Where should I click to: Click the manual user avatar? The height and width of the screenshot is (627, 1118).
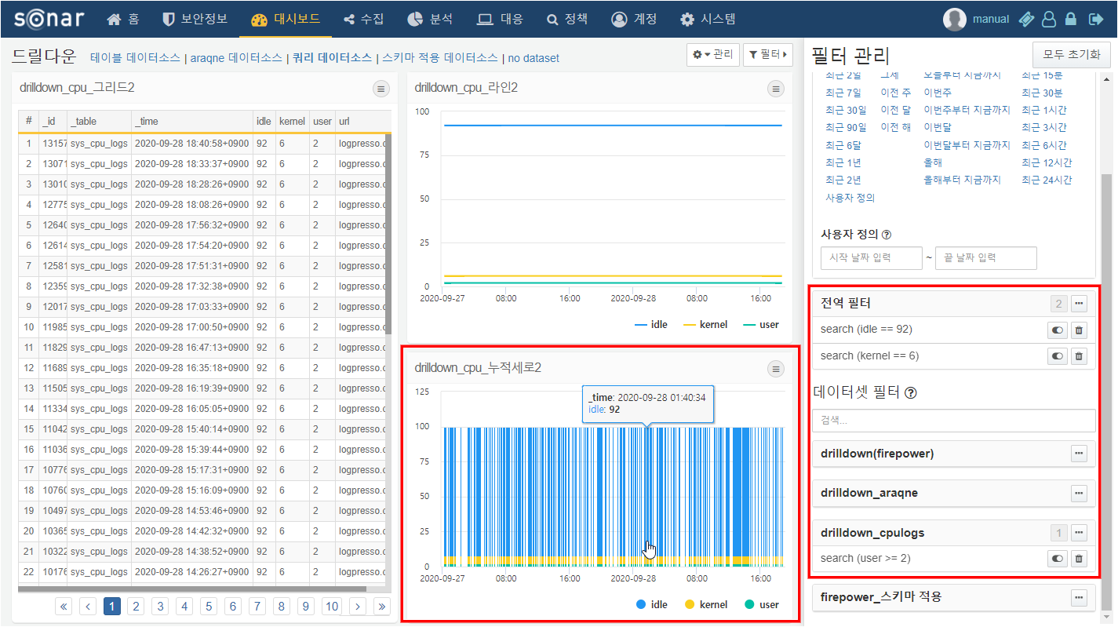coord(954,19)
